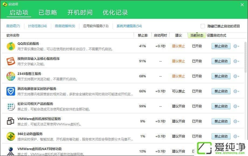Open gear dropdown for 搜狗拼音输入法 row
Viewport: 248px width, 156px height.
point(236,61)
